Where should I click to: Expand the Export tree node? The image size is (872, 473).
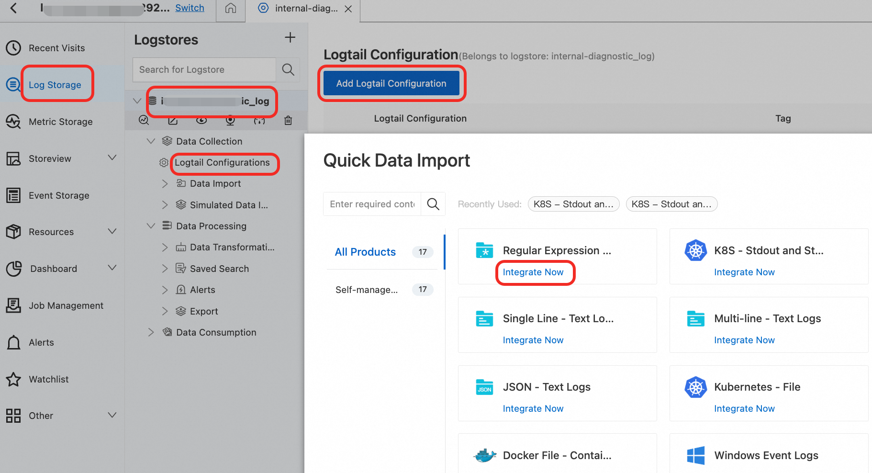[x=165, y=311]
